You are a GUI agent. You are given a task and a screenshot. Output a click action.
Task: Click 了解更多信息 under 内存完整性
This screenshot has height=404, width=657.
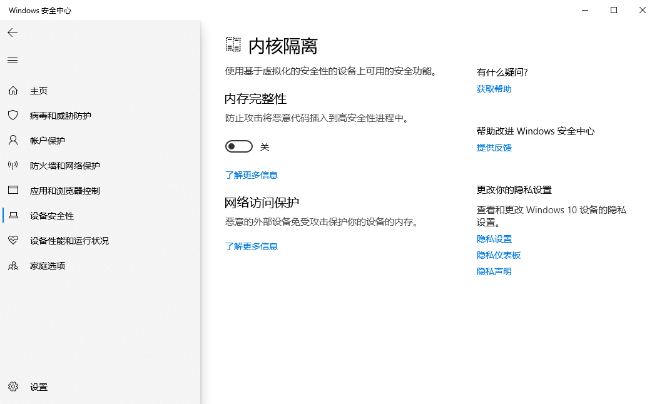[x=252, y=174]
